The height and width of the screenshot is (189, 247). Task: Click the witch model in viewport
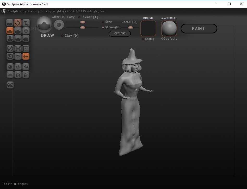(132, 102)
